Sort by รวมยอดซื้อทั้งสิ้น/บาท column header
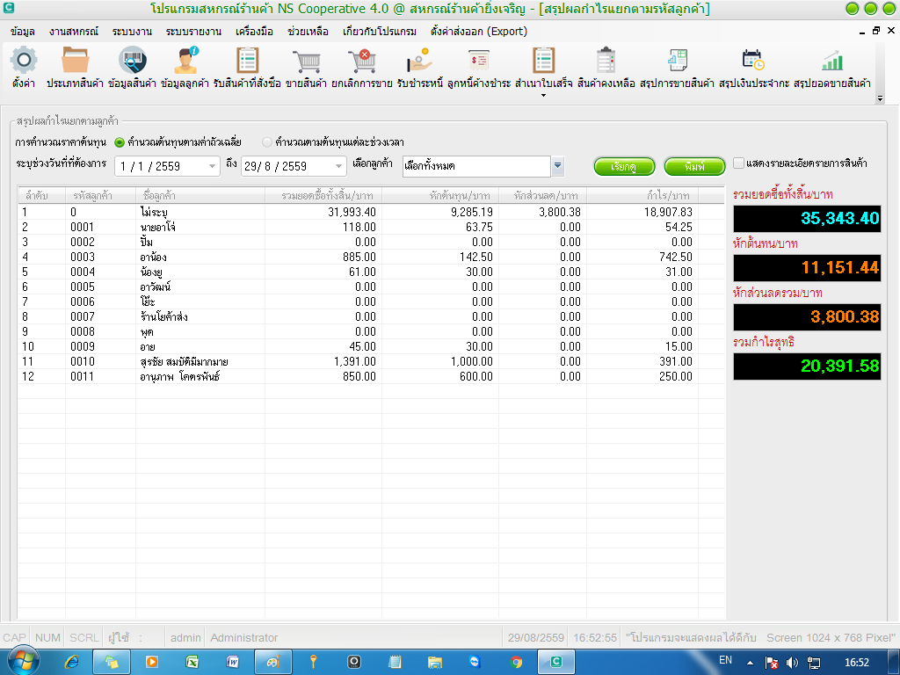Image resolution: width=900 pixels, height=675 pixels. click(323, 196)
